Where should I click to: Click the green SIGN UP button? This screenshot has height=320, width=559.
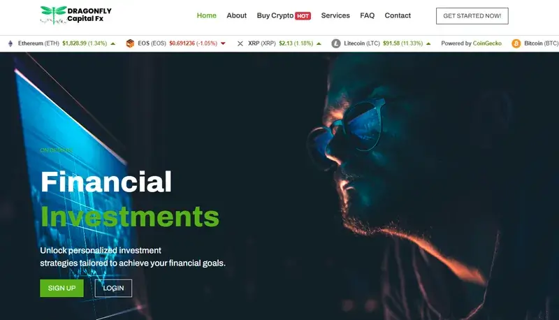point(61,288)
